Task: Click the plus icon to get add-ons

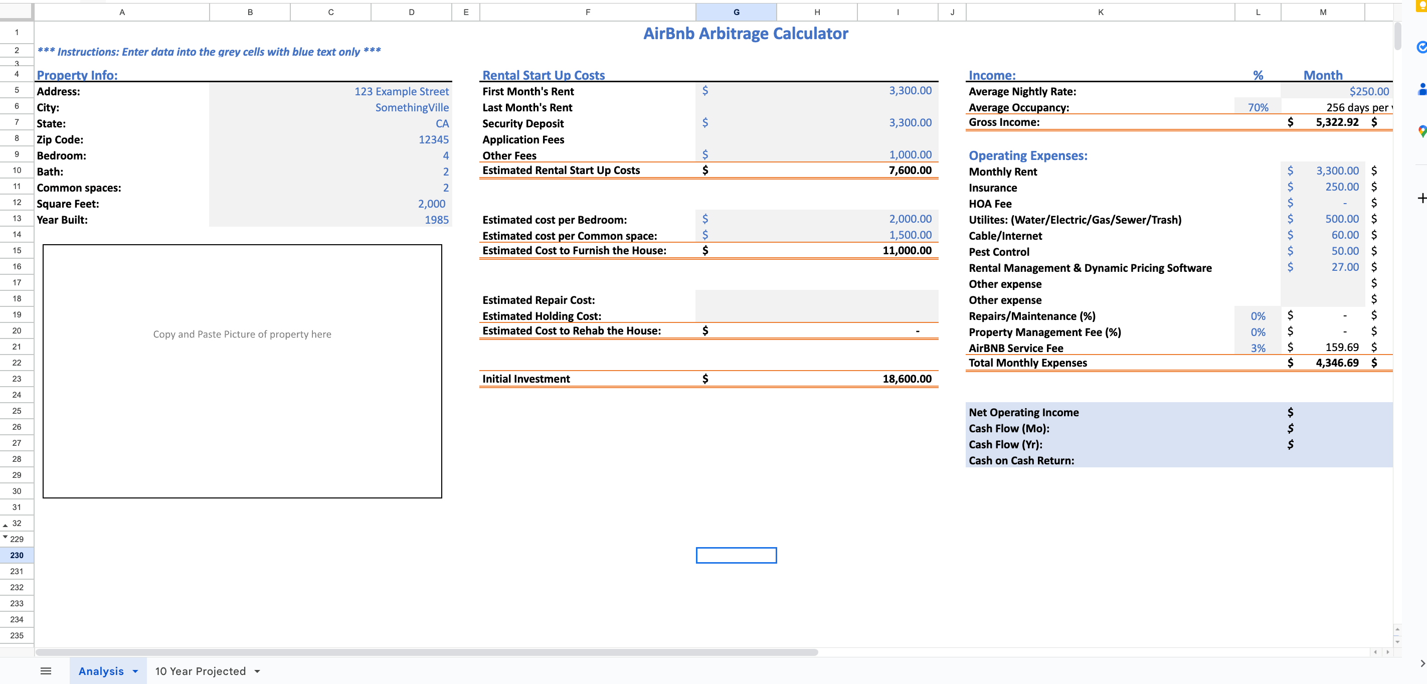Action: 1421,198
